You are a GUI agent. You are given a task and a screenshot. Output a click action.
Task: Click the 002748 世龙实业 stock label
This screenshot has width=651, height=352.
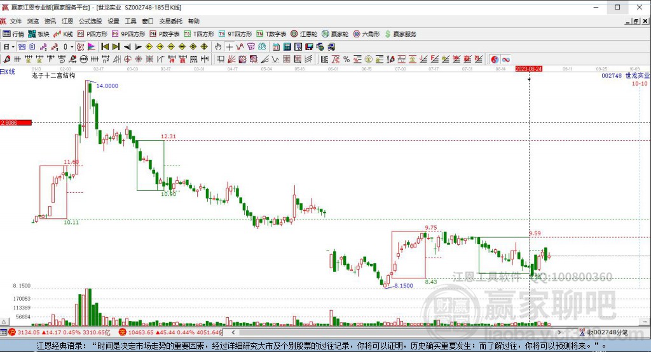[x=626, y=75]
